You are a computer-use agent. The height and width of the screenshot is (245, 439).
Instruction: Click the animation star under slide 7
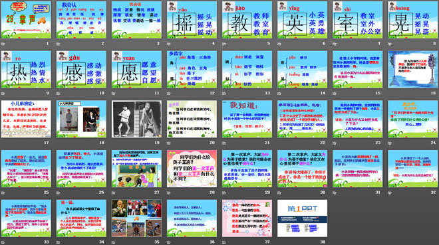(335, 44)
